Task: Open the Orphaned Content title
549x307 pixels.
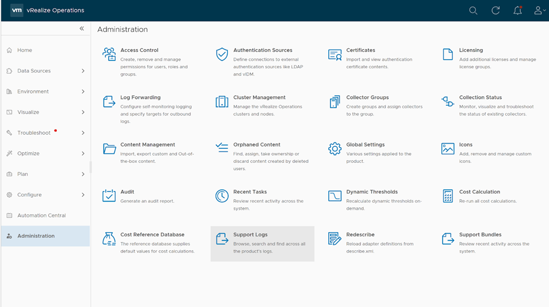Action: click(257, 144)
